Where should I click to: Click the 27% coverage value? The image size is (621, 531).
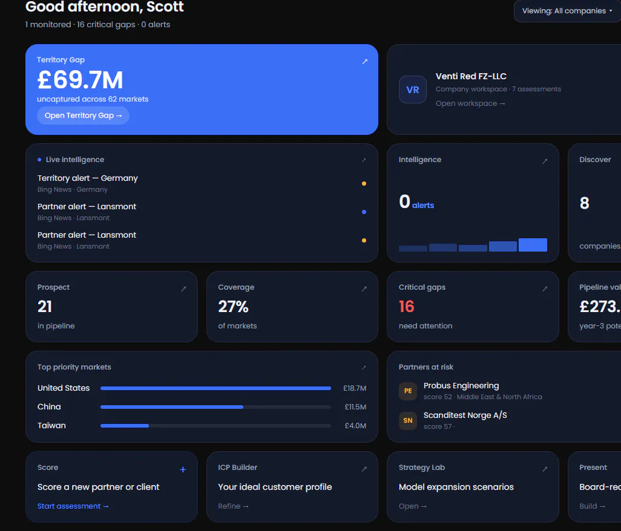(x=233, y=307)
